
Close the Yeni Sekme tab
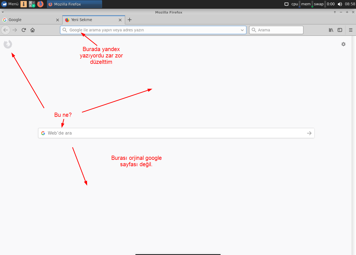pyautogui.click(x=120, y=20)
